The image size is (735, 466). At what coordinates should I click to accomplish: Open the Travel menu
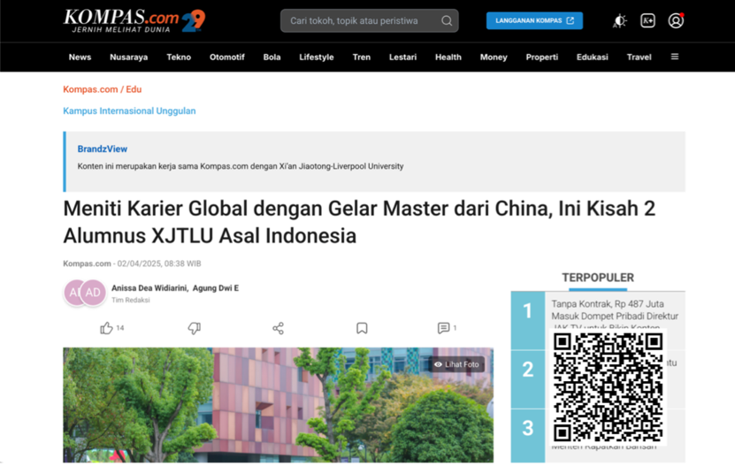639,57
